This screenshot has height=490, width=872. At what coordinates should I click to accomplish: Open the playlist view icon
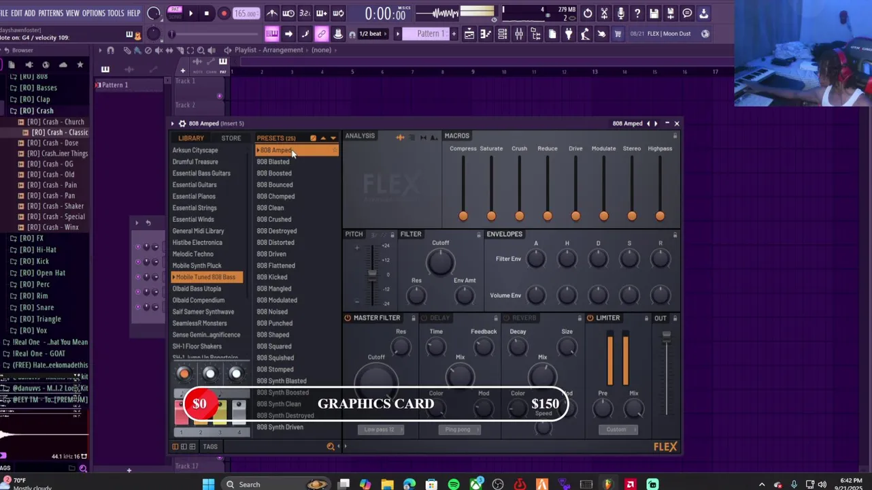[x=469, y=34]
